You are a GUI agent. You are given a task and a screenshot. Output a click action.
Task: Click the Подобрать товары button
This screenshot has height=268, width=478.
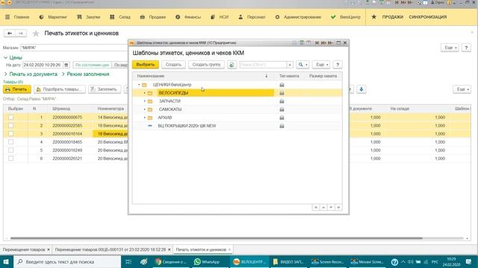point(60,89)
